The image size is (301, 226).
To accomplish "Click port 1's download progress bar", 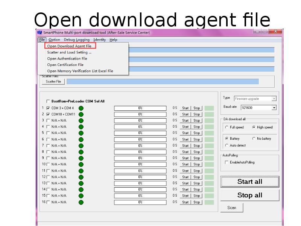I will pos(140,108).
